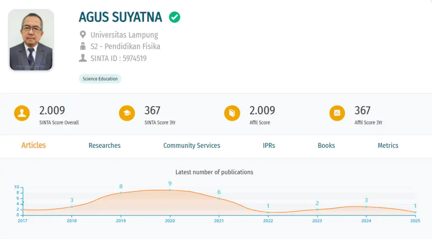Click the department icon beside S2 - Pendidikan Fisika
Viewport: 432px width, 239px height.
83,46
